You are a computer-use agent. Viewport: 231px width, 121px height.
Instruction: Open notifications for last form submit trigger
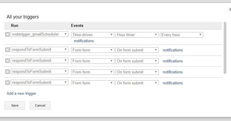173,83
